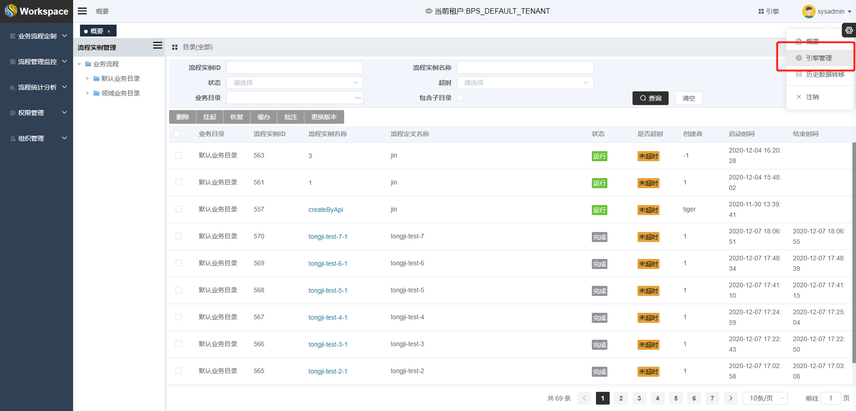Click the 流程实例ID input field

pos(294,68)
